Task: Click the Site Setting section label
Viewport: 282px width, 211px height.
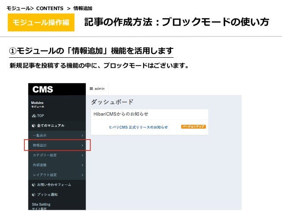Action: (41, 204)
